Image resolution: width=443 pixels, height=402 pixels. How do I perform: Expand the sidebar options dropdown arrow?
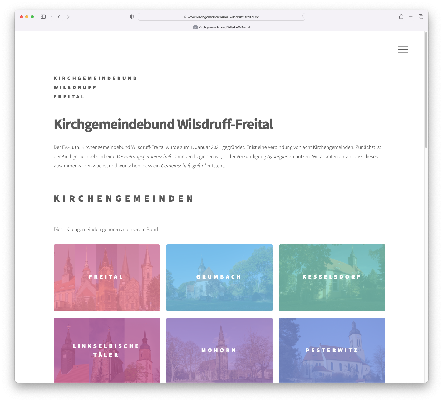[x=51, y=17]
